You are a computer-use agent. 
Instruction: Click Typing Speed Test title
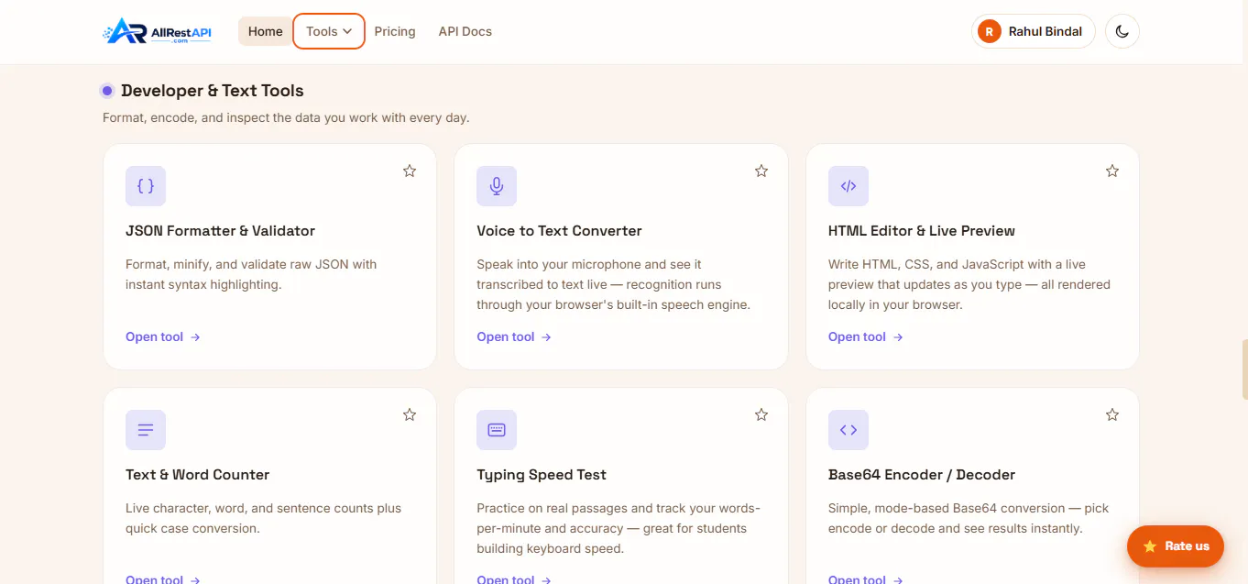click(542, 475)
